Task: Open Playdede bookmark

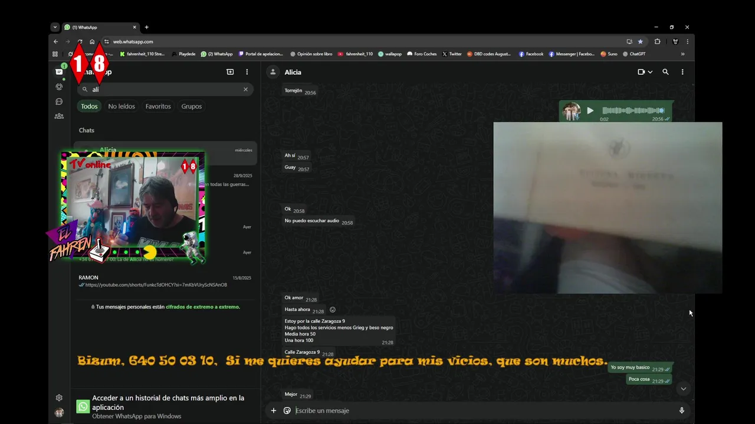Action: (x=183, y=54)
